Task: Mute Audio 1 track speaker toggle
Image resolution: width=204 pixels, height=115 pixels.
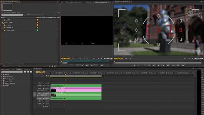Action: click(38, 98)
